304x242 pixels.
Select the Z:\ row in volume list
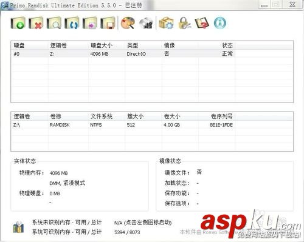[152, 125]
